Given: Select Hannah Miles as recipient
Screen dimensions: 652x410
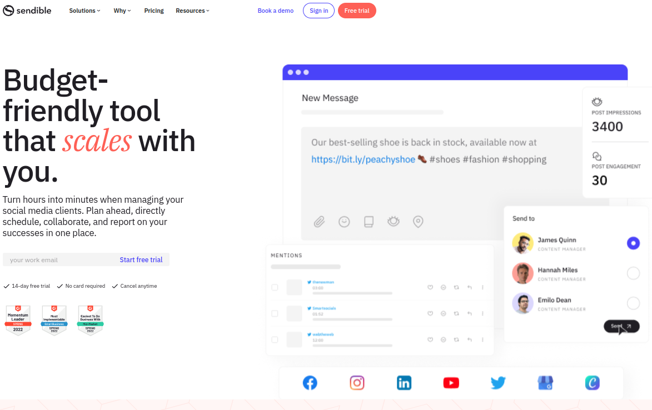Looking at the screenshot, I should [x=633, y=273].
